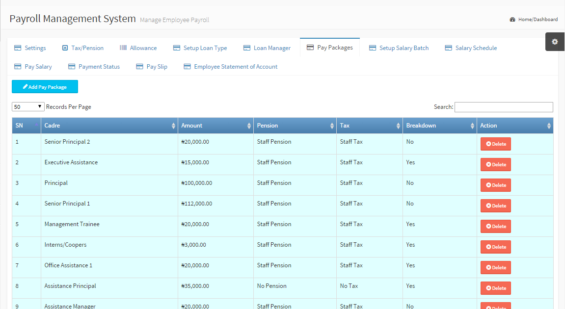Sort table by Cadre column
The height and width of the screenshot is (309, 565).
point(108,126)
